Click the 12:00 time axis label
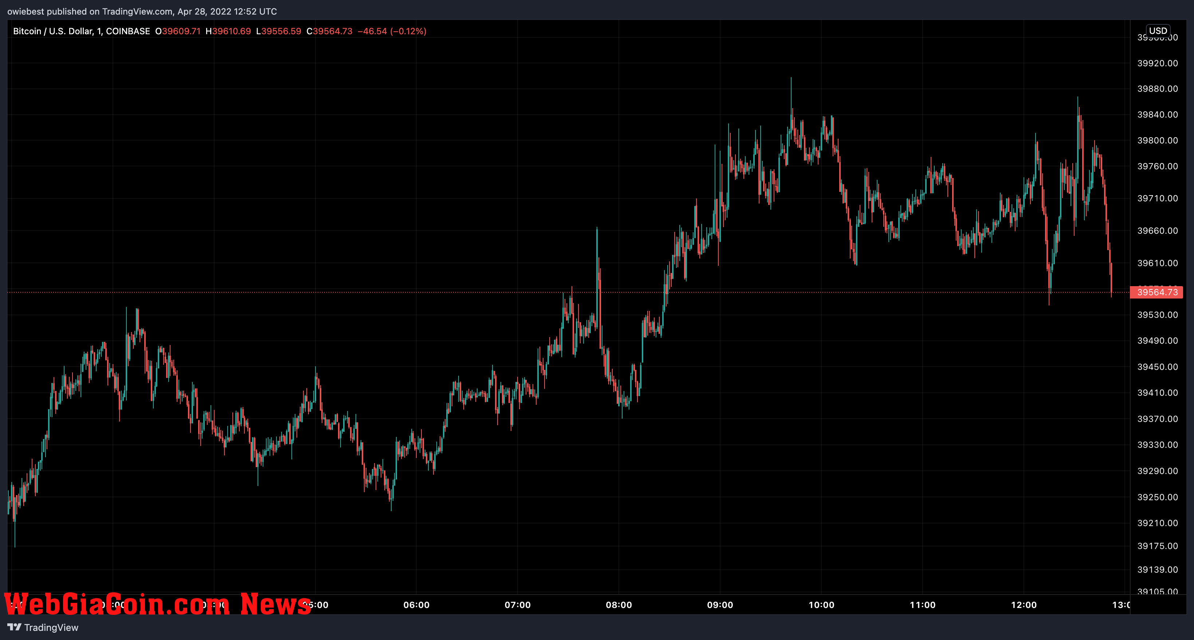Viewport: 1194px width, 640px height. pyautogui.click(x=1024, y=605)
